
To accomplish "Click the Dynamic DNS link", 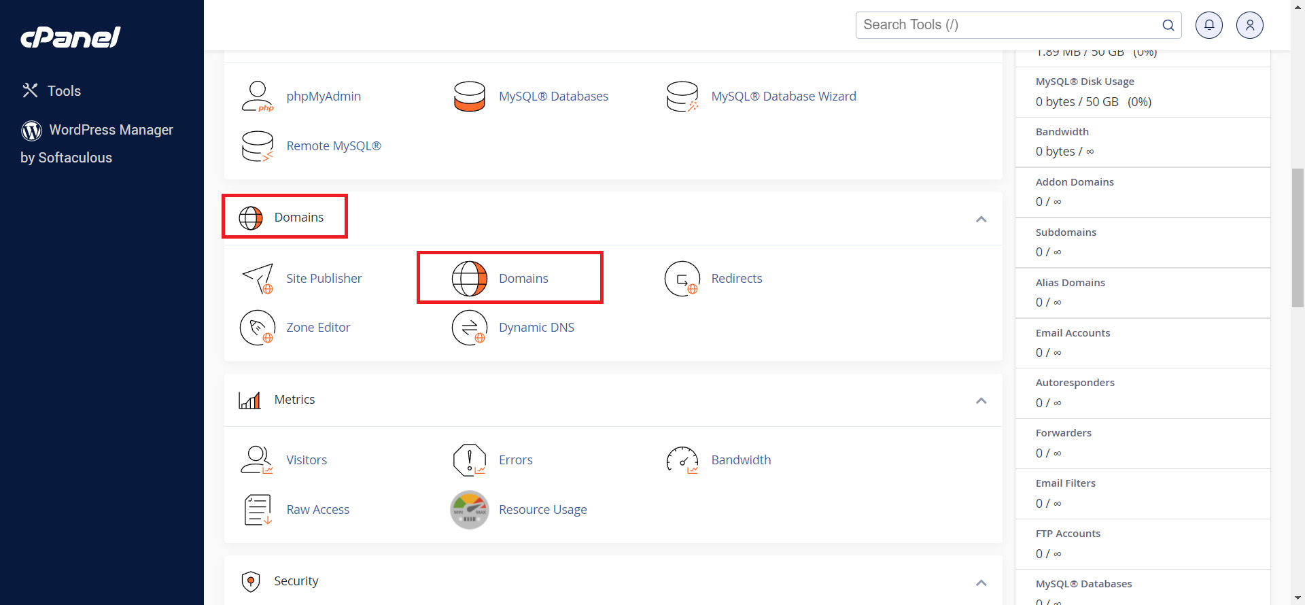I will [536, 328].
